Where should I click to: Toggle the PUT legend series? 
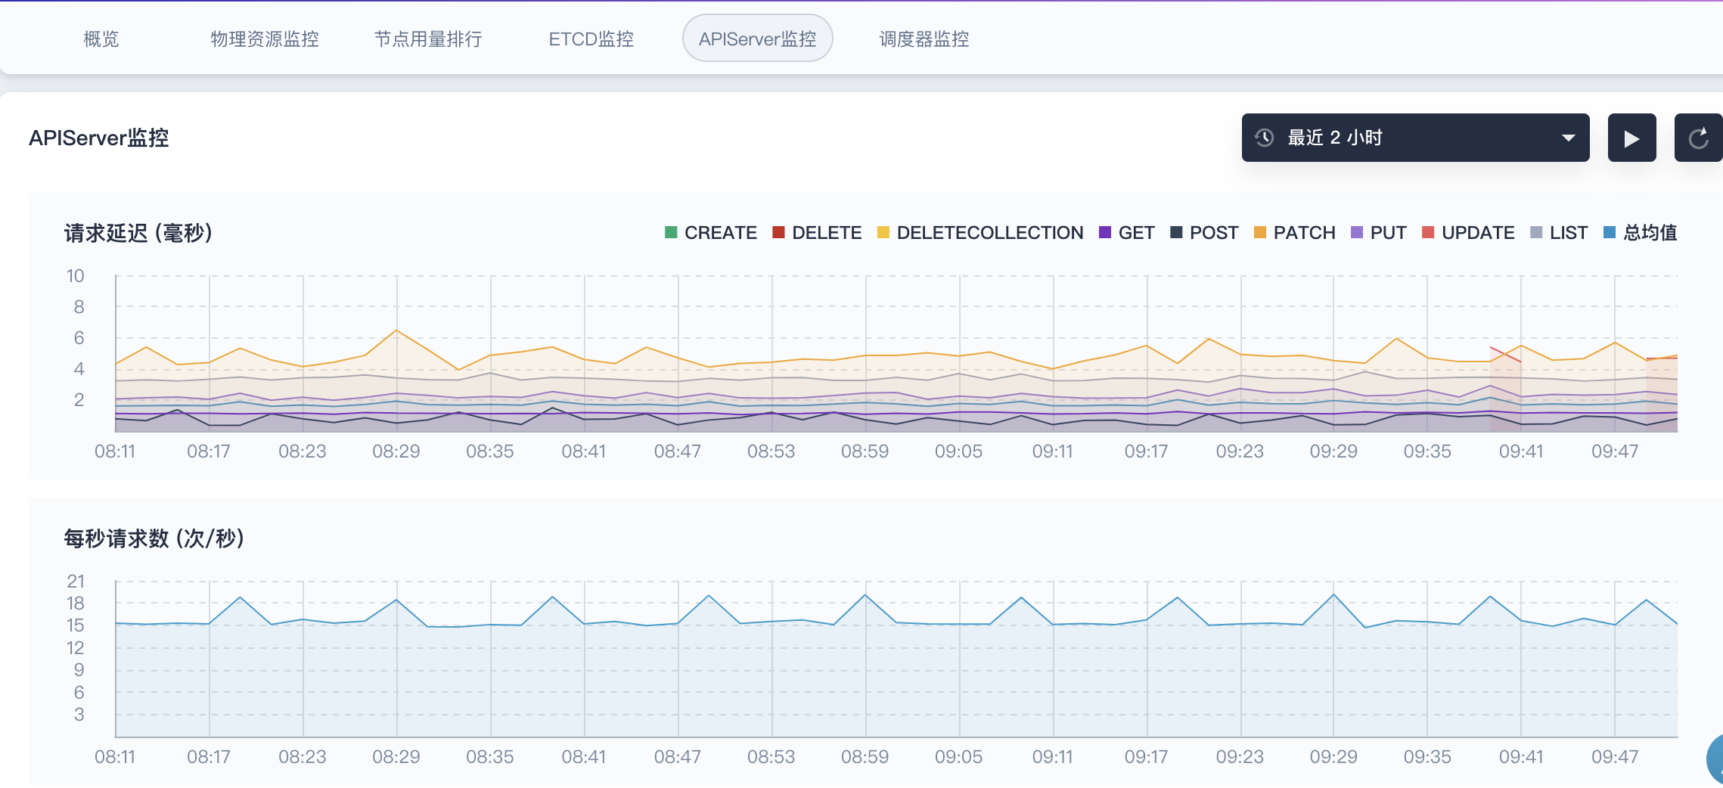tap(1379, 232)
